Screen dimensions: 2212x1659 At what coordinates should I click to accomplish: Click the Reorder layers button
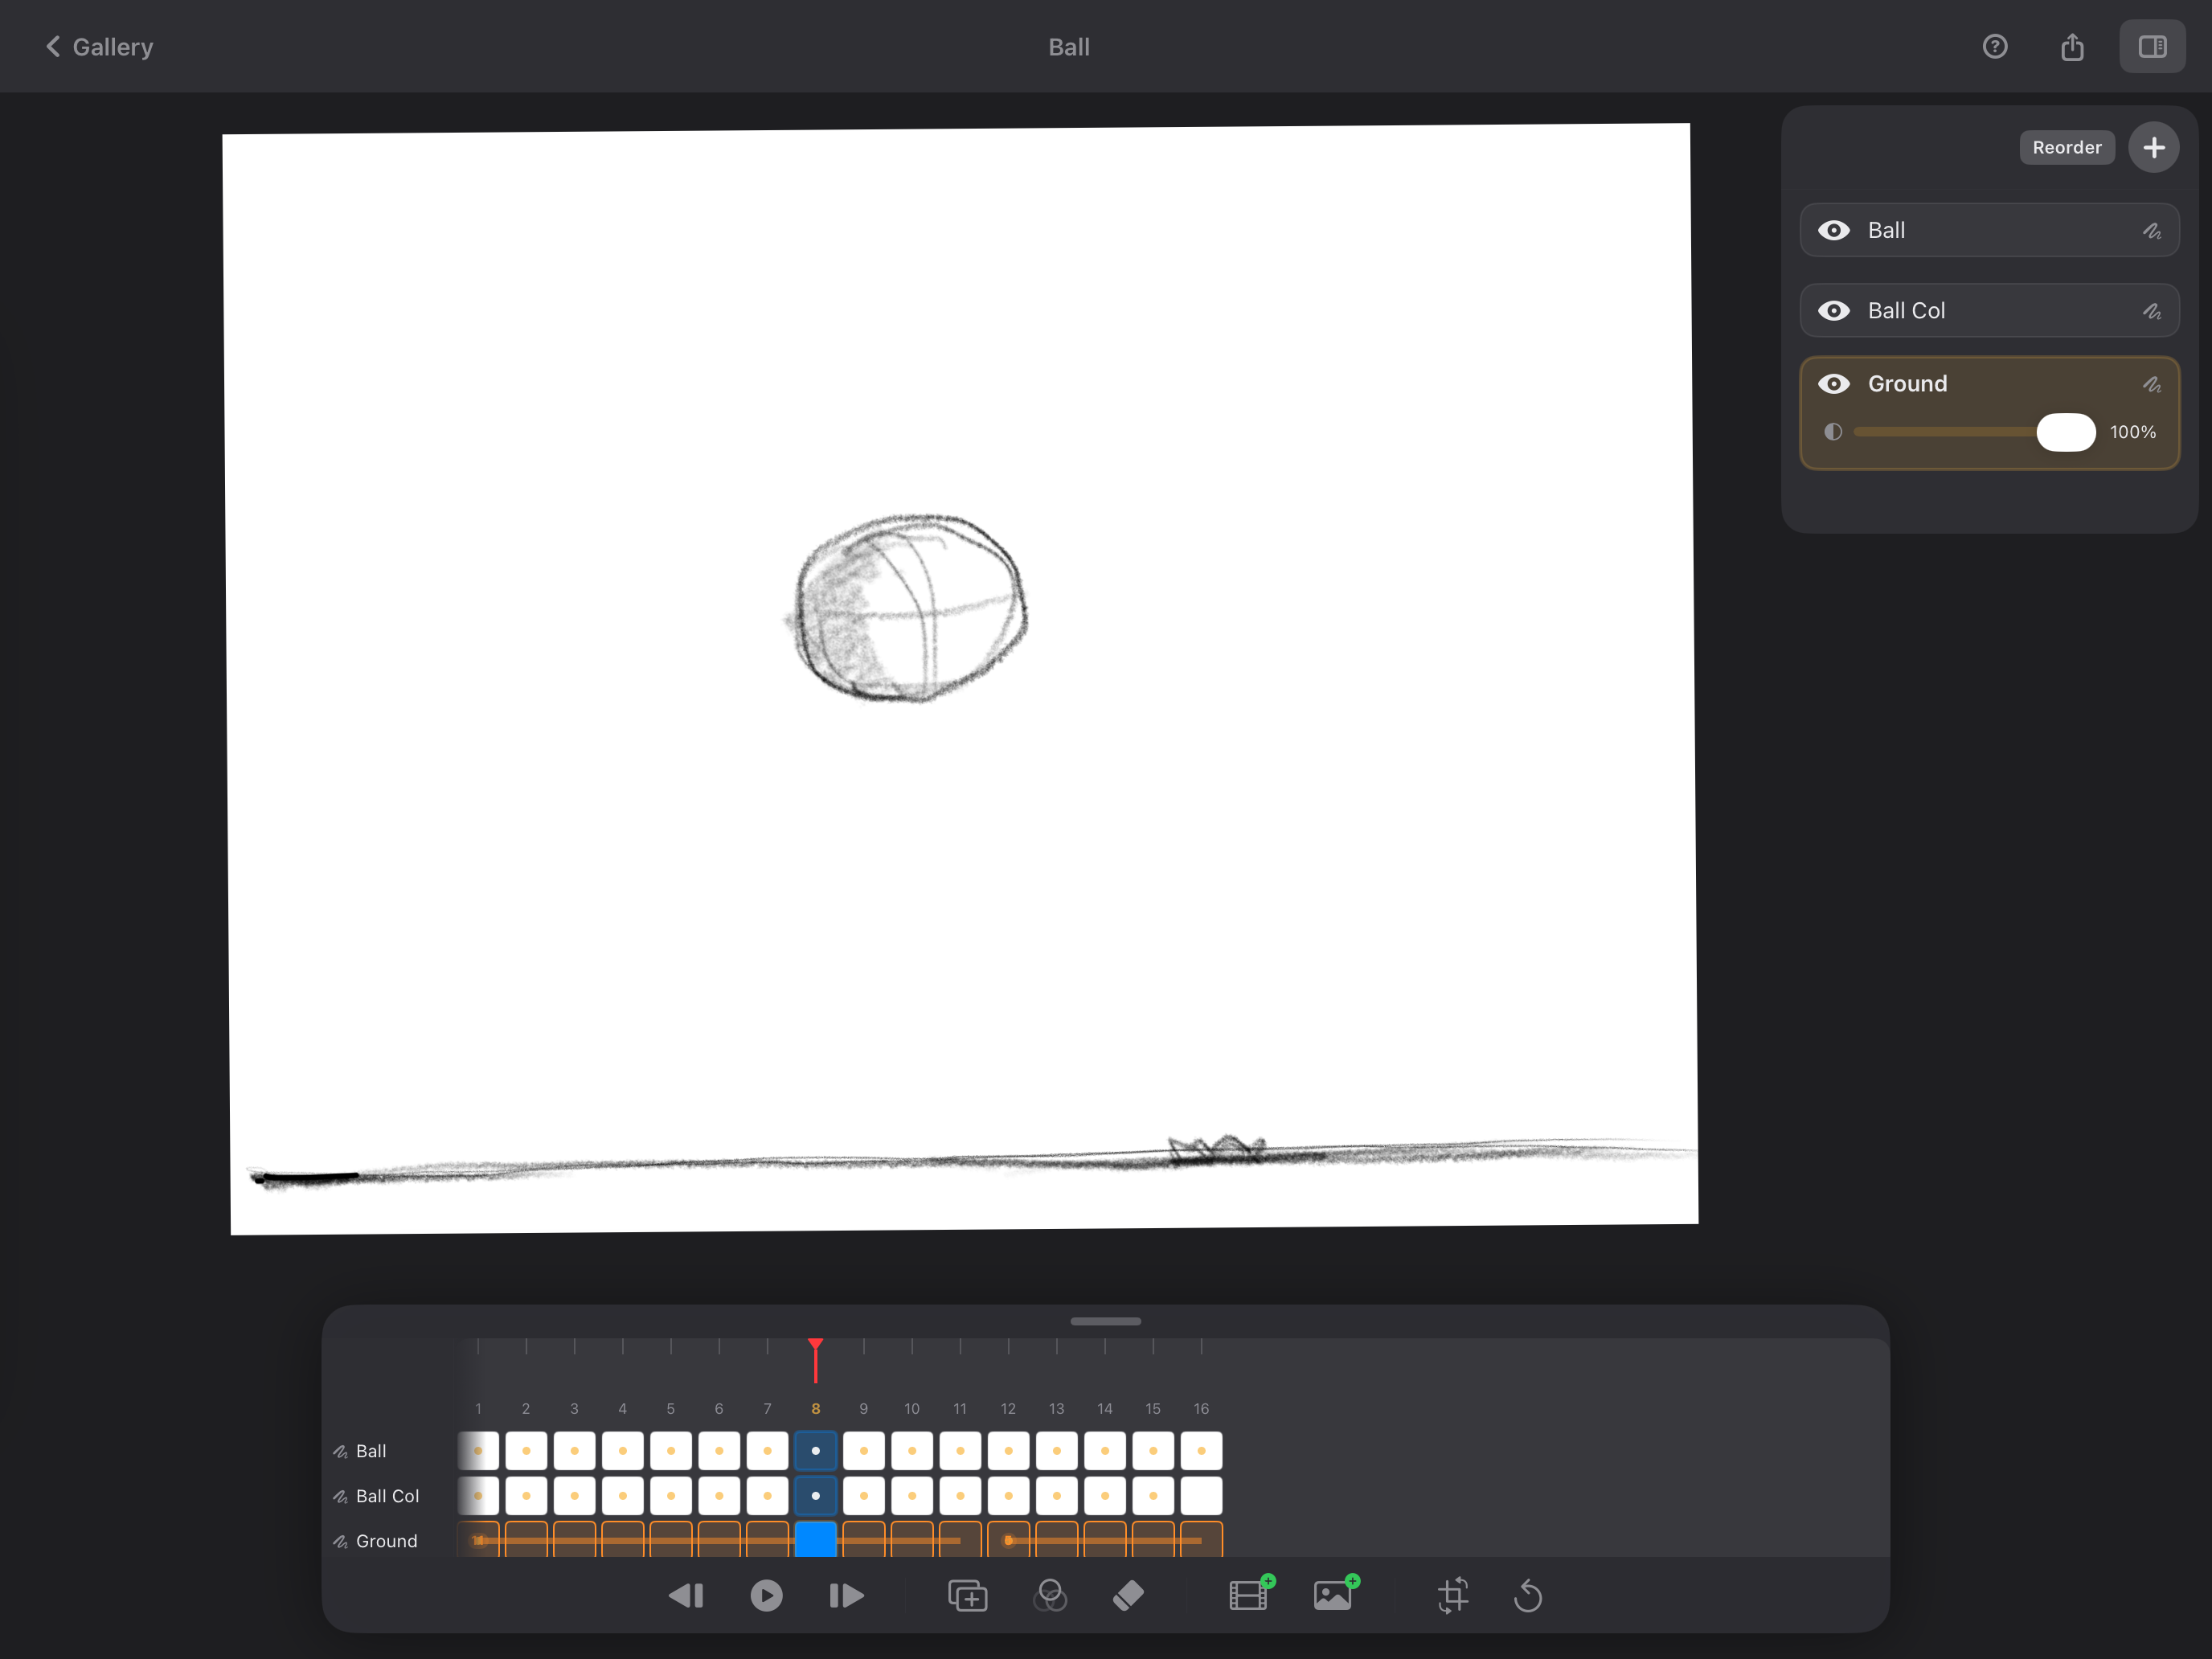[x=2067, y=147]
